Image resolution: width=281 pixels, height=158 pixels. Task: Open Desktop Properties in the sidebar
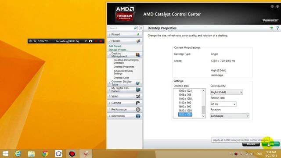[124, 67]
